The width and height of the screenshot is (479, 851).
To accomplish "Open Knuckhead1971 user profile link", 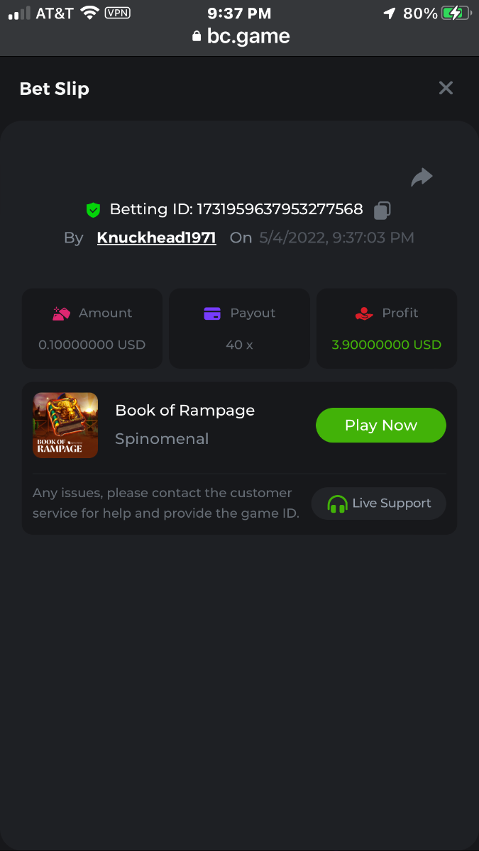I will (x=156, y=238).
